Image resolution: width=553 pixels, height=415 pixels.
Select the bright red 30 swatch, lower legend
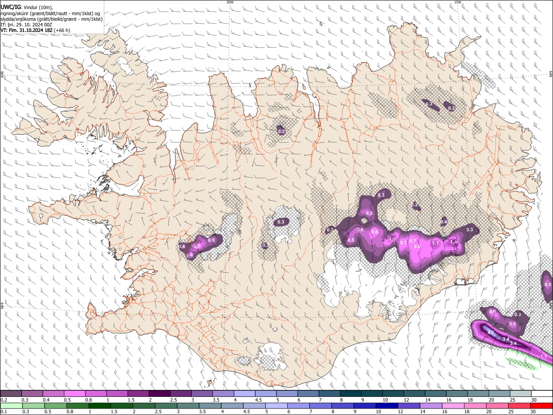[541, 405]
